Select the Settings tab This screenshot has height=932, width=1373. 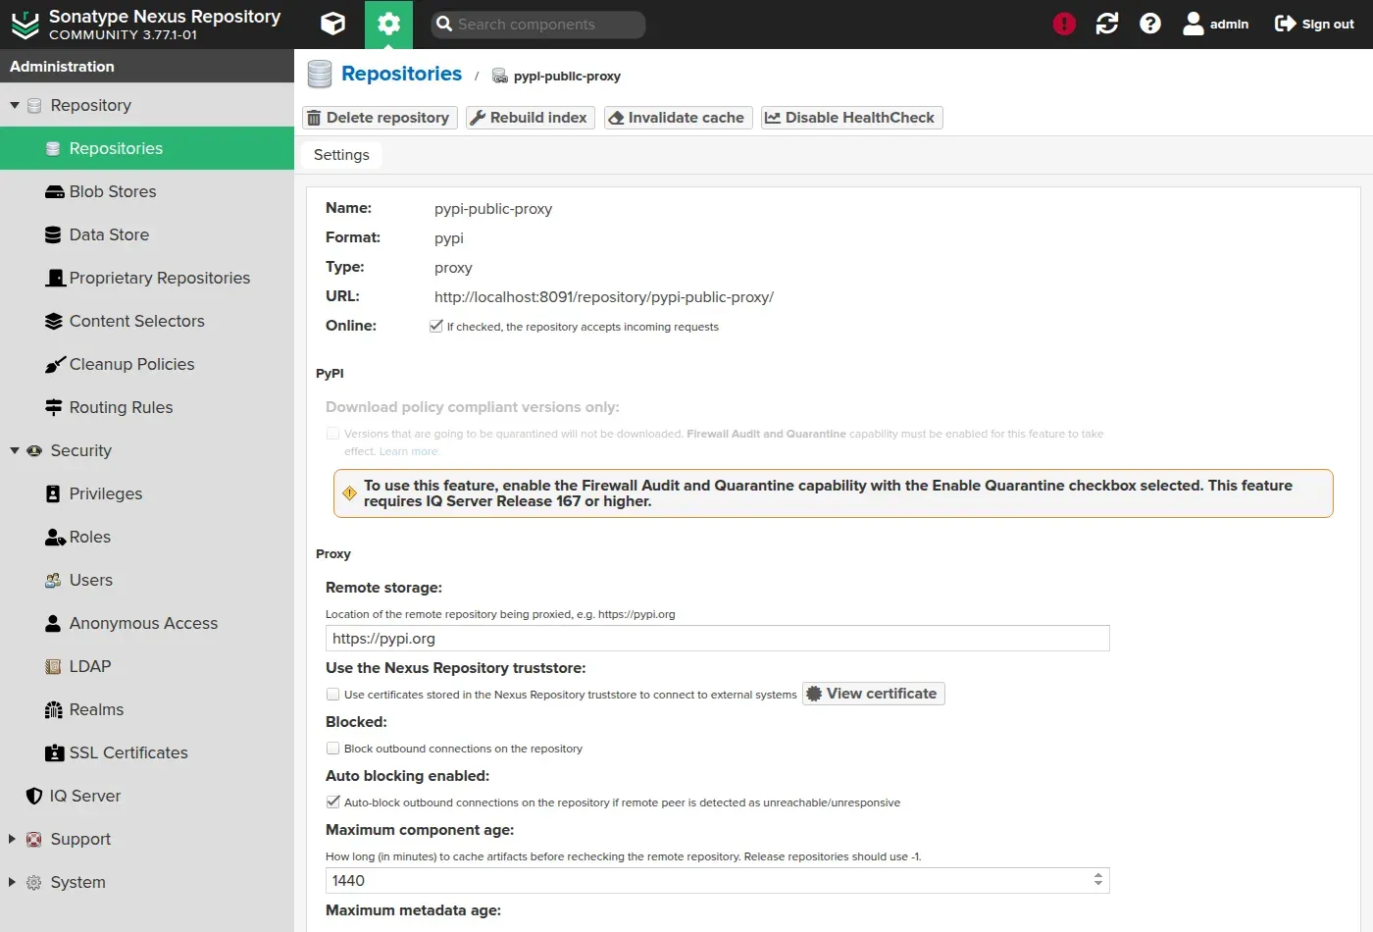click(x=341, y=155)
